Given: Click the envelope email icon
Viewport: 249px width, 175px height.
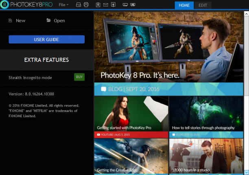Looking at the screenshot, I should (x=106, y=5).
